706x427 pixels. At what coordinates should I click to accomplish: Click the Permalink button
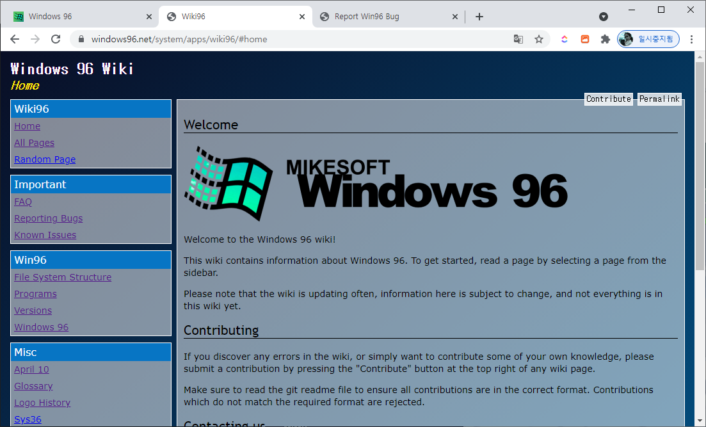(660, 99)
